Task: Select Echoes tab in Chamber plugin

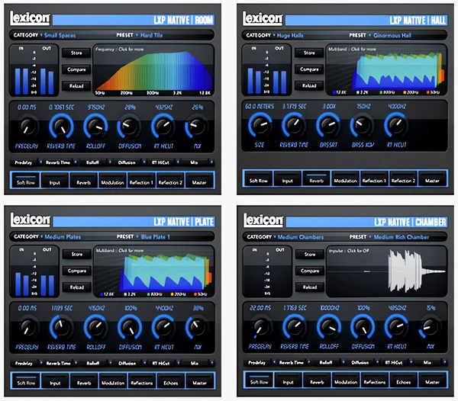Action: (403, 380)
